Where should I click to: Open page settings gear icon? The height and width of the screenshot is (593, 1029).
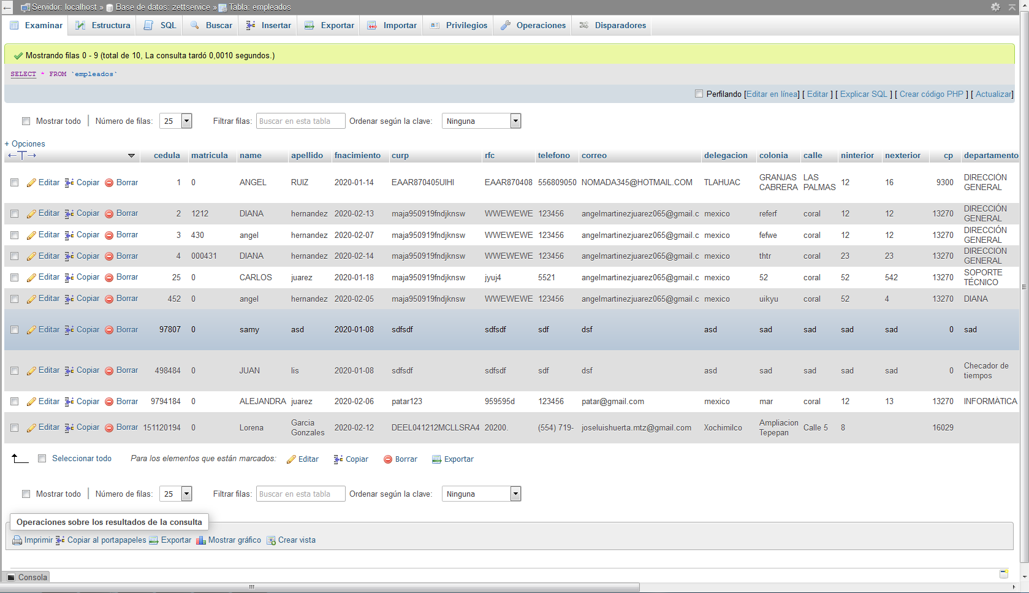pos(995,7)
